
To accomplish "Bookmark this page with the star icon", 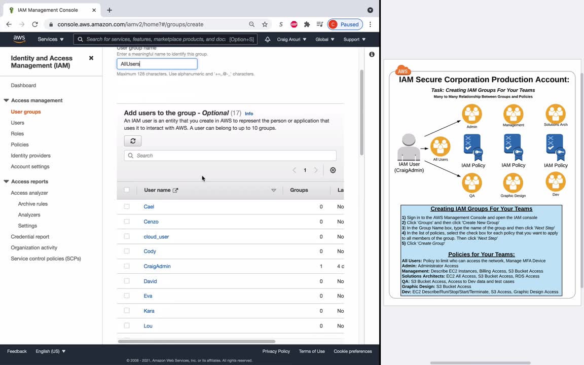I will click(x=265, y=24).
